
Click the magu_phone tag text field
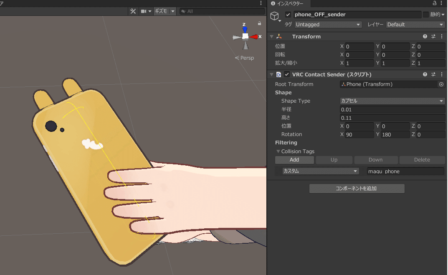click(x=405, y=171)
